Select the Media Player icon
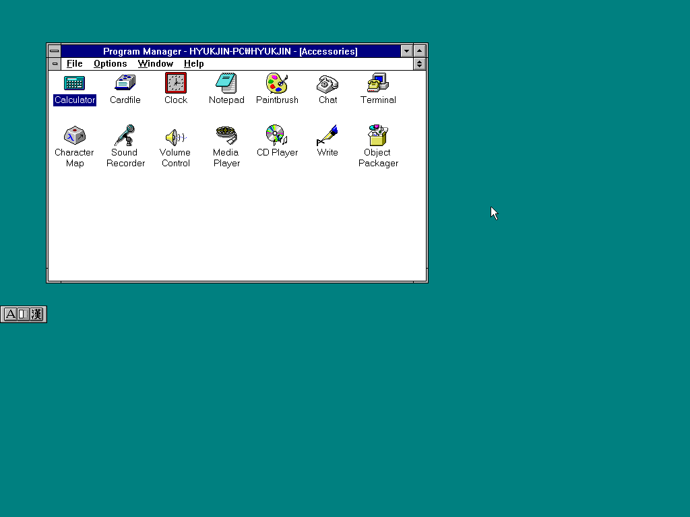 226,135
